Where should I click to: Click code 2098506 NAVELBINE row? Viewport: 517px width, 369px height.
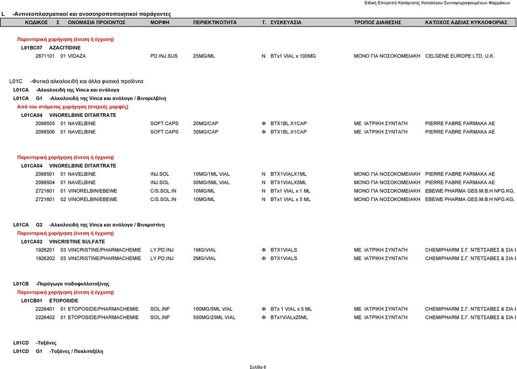45,132
